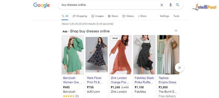The width and height of the screenshot is (219, 98).
Task: Go to the Google logo homepage
Action: point(42,5)
